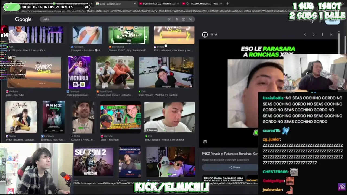Image resolution: width=347 pixels, height=195 pixels.
Task: Open search by image camera icon
Action: coord(184,19)
